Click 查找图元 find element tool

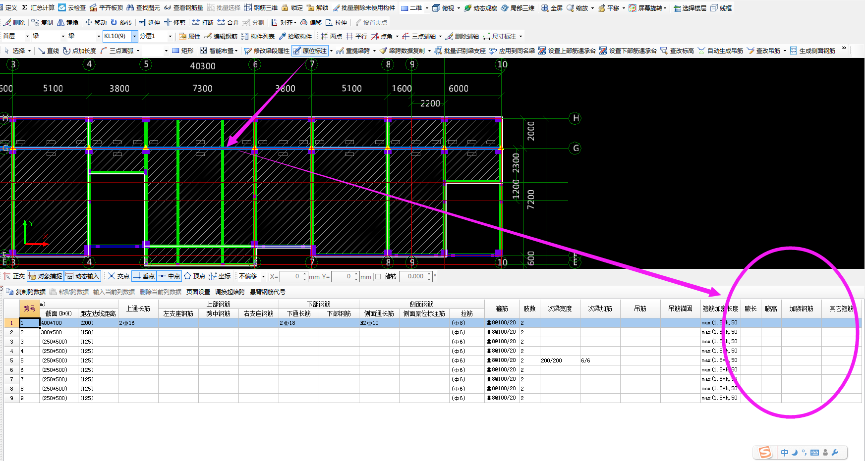(x=144, y=8)
